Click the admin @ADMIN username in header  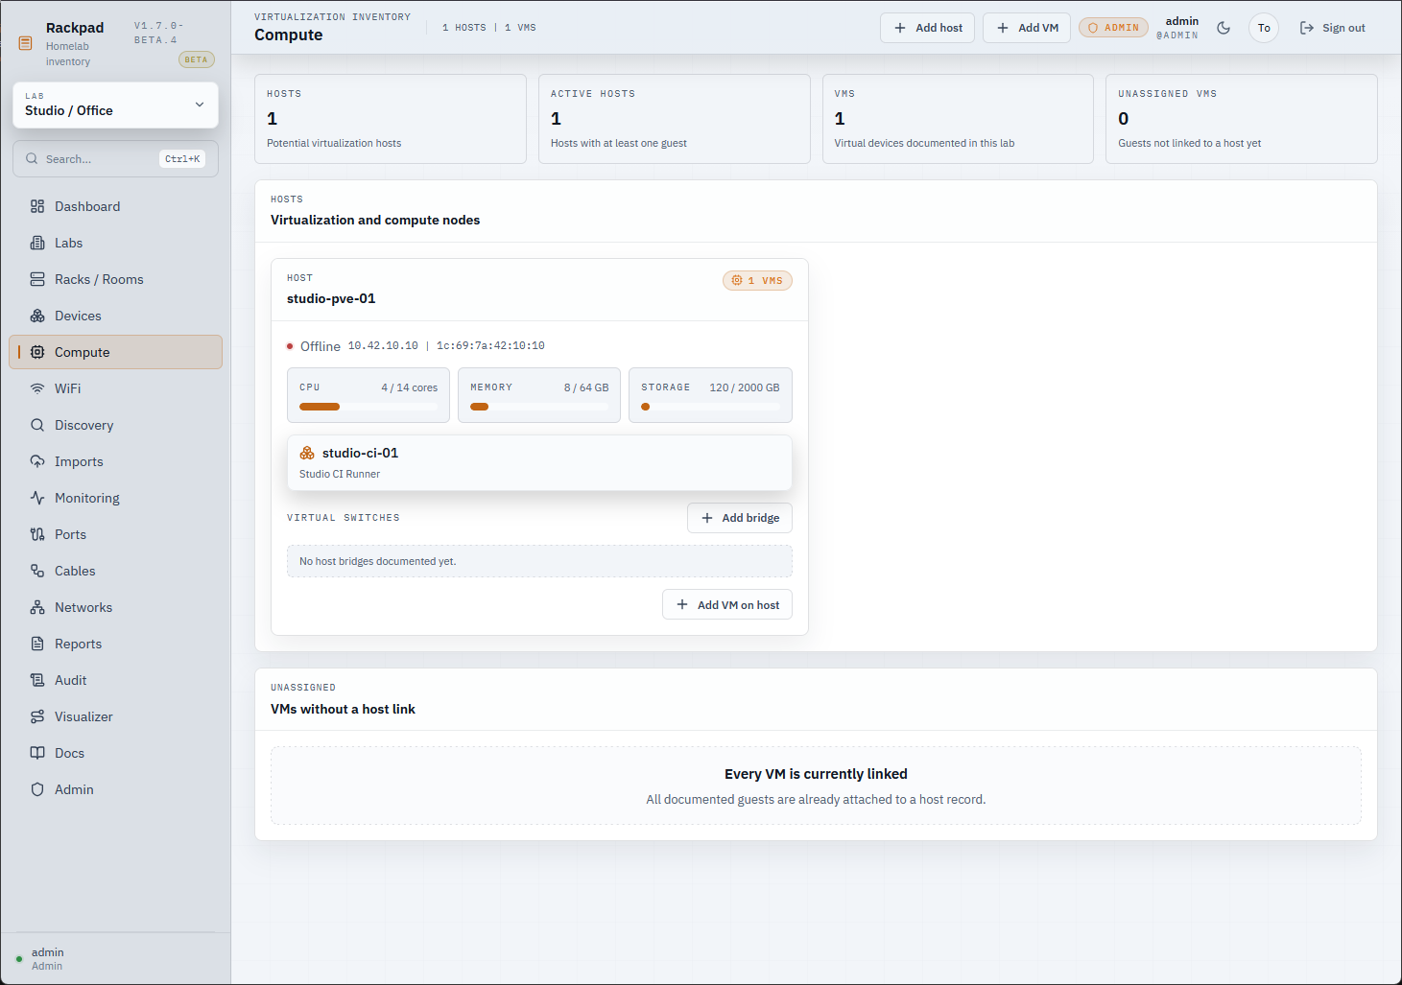tap(1178, 28)
